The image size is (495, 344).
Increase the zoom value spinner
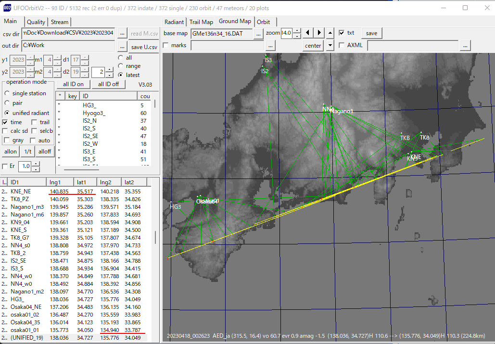(297, 31)
